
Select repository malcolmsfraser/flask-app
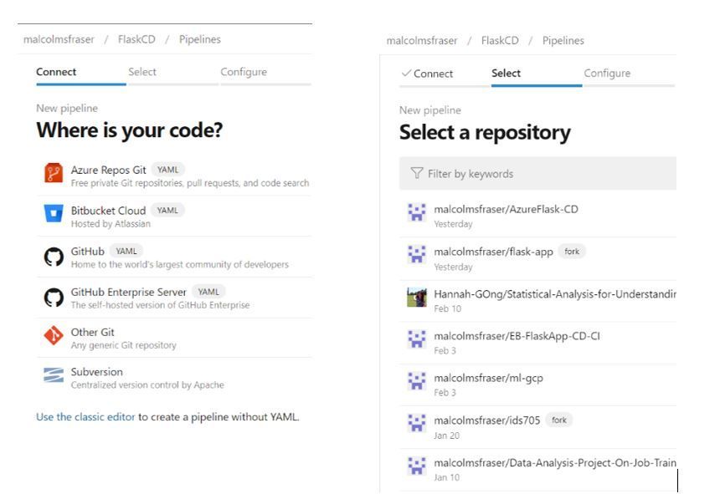tap(537, 258)
